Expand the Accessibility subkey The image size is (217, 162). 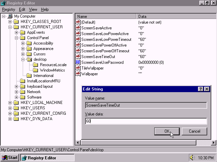(23, 43)
